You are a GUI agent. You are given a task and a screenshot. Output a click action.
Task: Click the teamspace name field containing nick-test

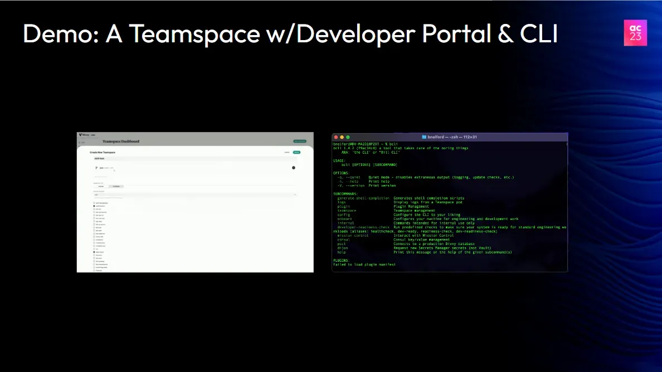click(x=194, y=159)
